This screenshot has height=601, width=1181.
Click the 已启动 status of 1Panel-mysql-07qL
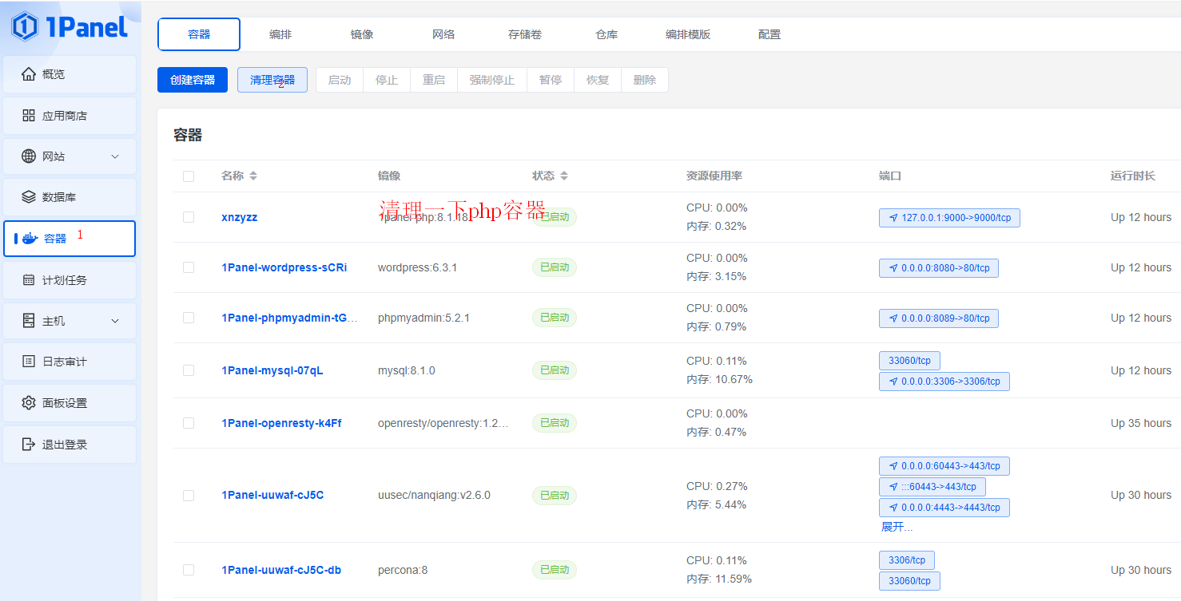point(555,370)
